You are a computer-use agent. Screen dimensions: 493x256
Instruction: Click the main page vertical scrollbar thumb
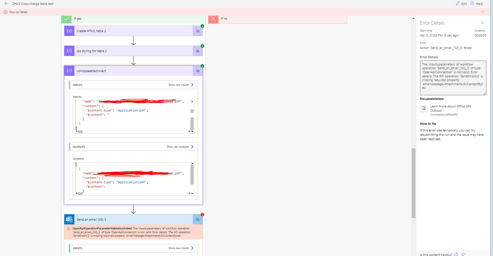click(x=413, y=183)
